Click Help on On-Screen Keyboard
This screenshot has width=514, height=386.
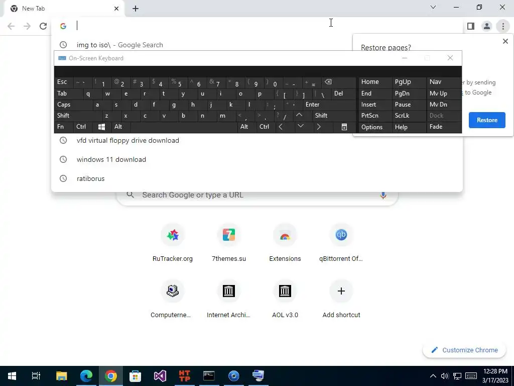click(x=409, y=127)
